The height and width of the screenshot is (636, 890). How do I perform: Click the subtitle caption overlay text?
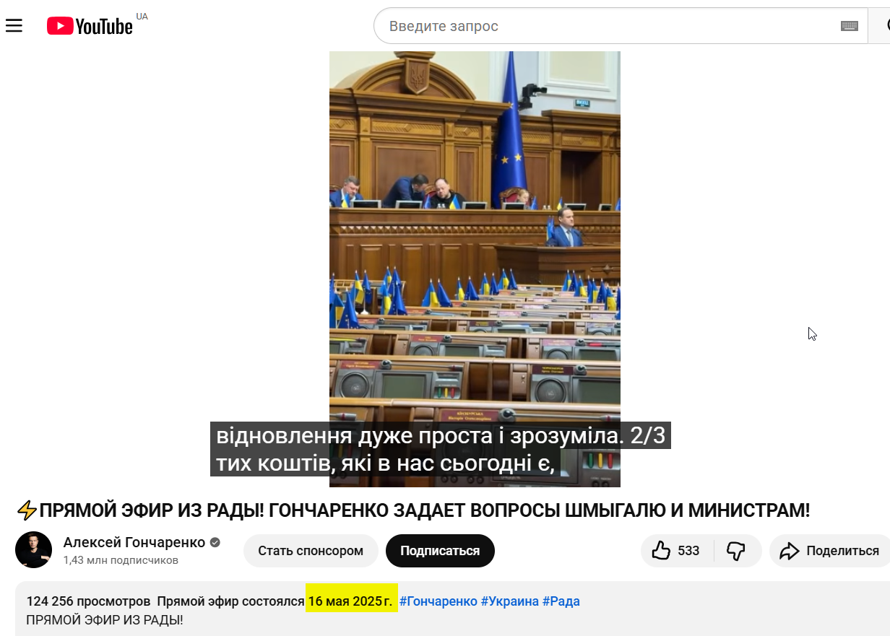[440, 449]
